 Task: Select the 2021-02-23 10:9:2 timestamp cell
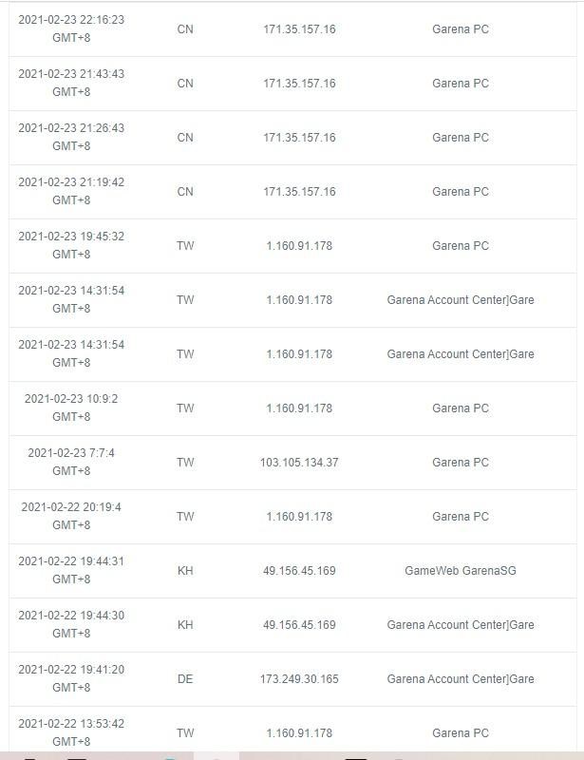click(x=71, y=408)
